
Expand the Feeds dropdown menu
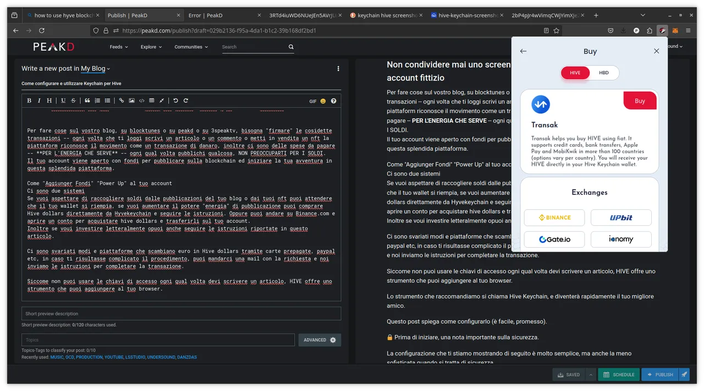(x=119, y=47)
